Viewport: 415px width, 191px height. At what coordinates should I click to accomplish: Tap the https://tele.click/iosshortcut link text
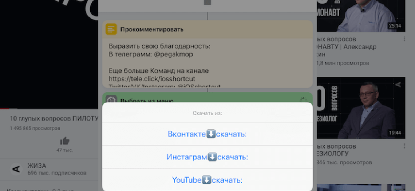pos(152,79)
